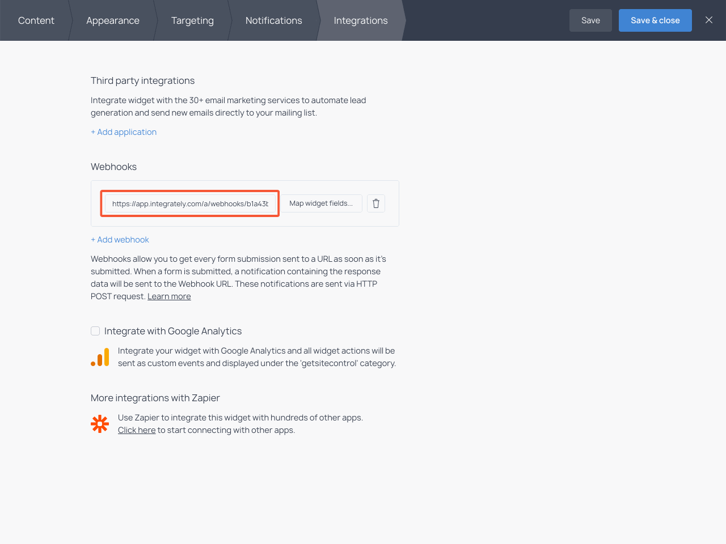Add another webhook via + Add webhook
Screen dimensions: 726x544
tap(120, 240)
